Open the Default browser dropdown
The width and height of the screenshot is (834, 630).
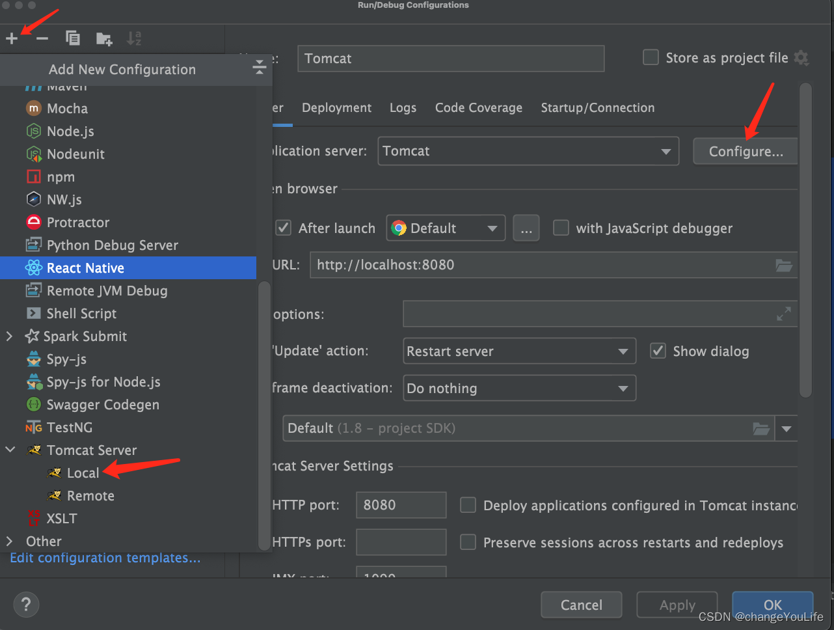click(446, 228)
